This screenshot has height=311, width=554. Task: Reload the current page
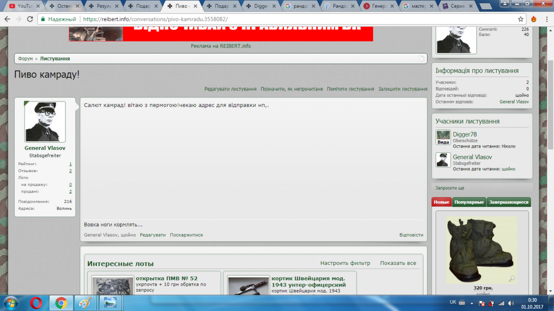pyautogui.click(x=30, y=19)
